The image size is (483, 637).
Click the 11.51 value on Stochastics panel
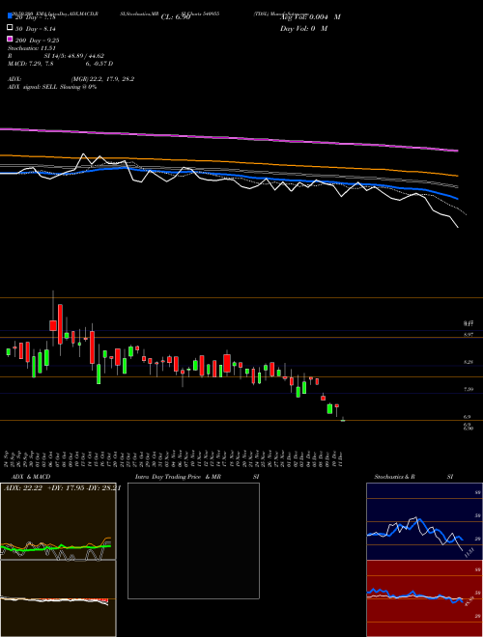pyautogui.click(x=469, y=553)
